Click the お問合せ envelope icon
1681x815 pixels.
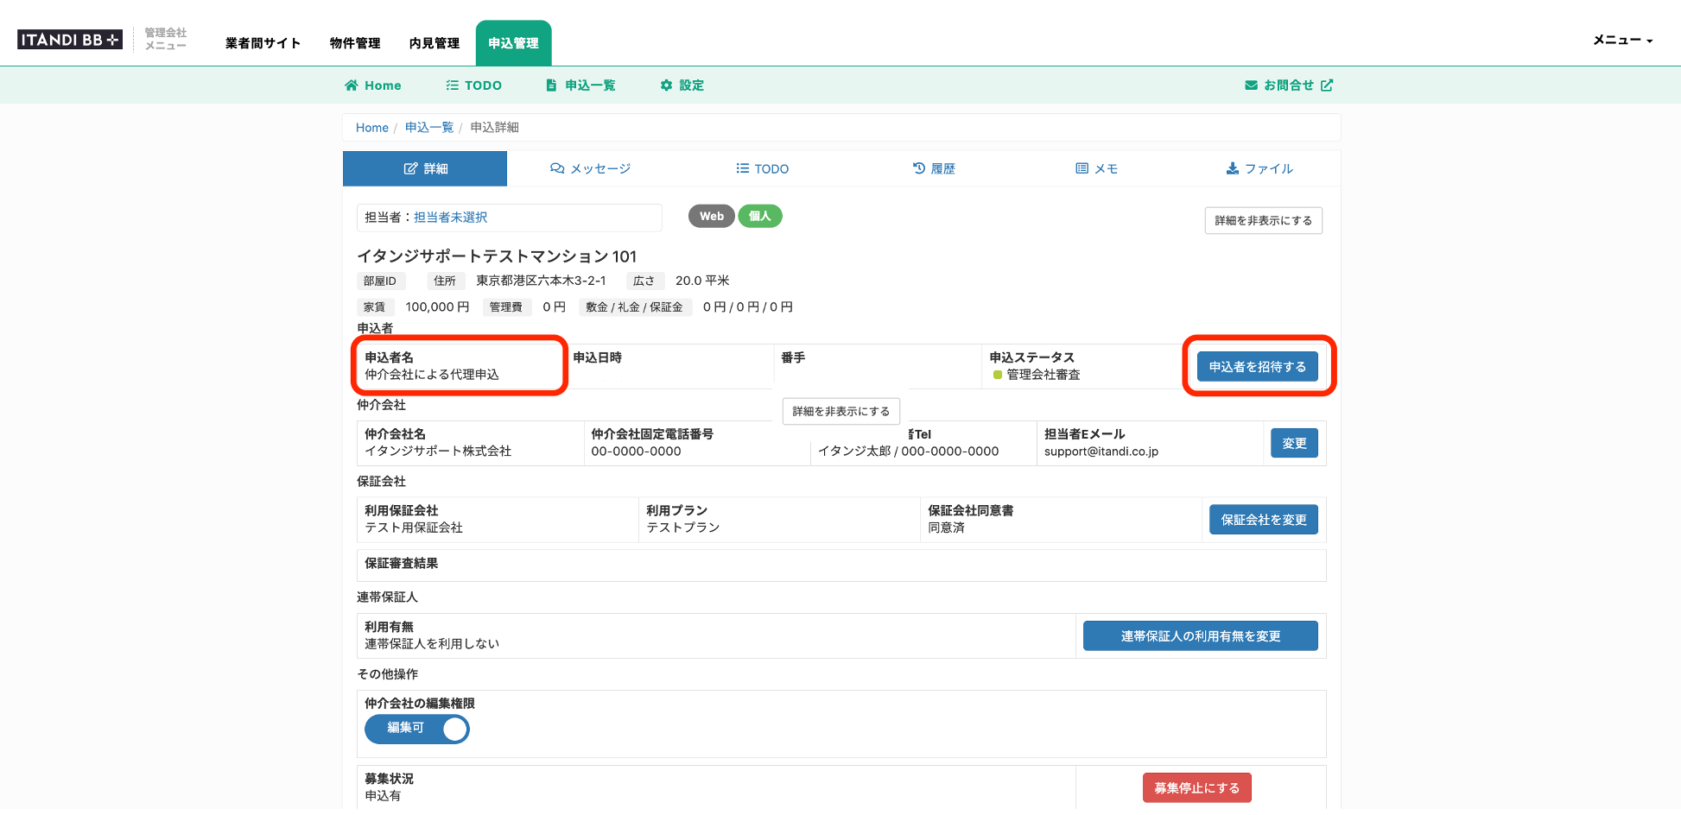pyautogui.click(x=1251, y=85)
